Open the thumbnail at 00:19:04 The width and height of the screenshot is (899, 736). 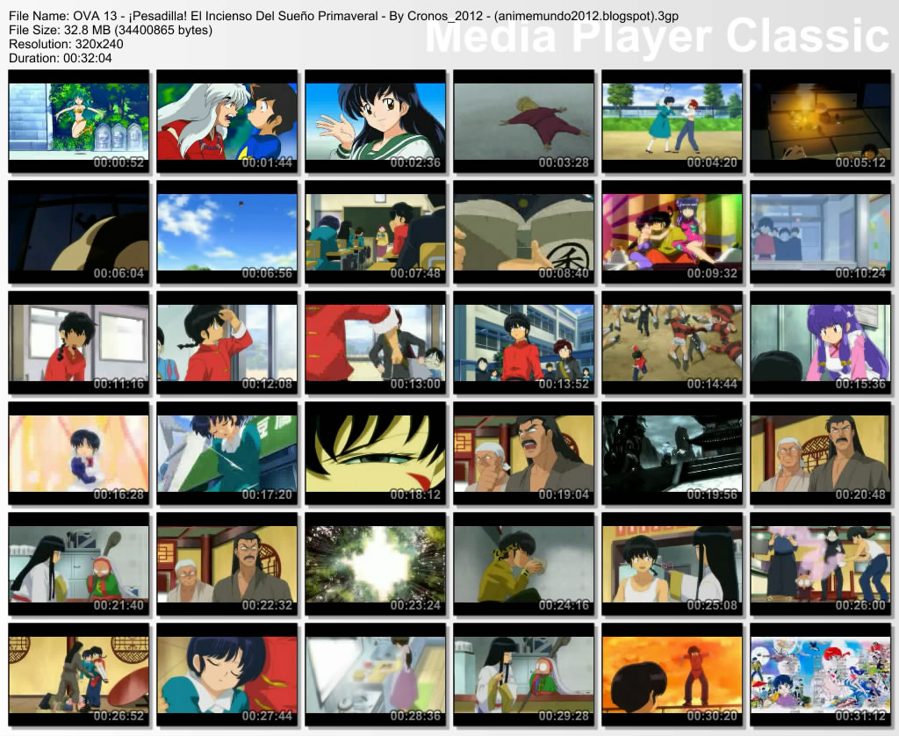(x=524, y=453)
